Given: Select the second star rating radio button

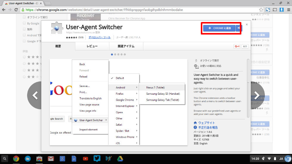Looking at the screenshot, I should (24, 64).
